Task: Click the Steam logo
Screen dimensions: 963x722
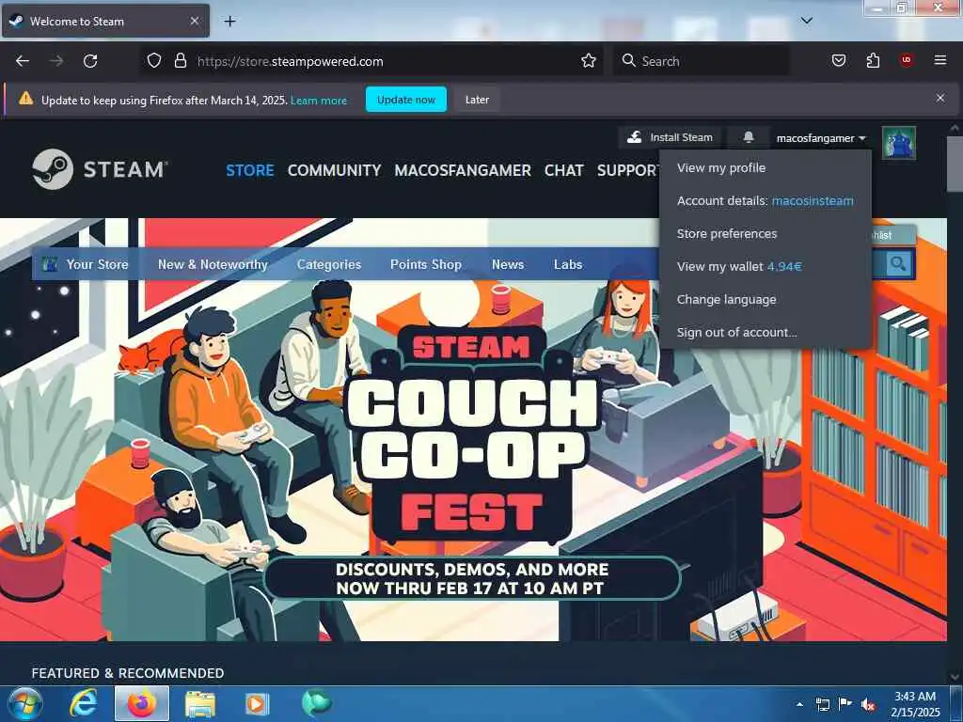Action: [x=100, y=169]
